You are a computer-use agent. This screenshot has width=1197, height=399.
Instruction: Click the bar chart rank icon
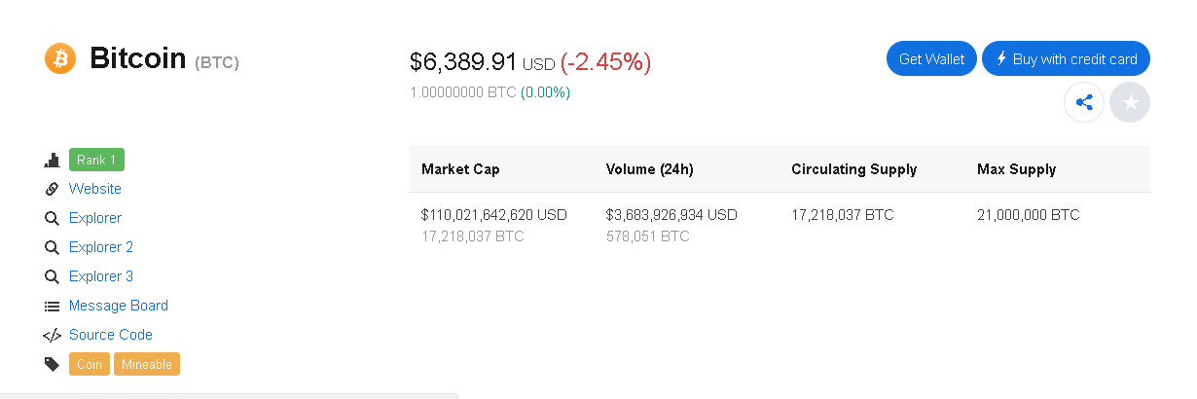click(53, 160)
